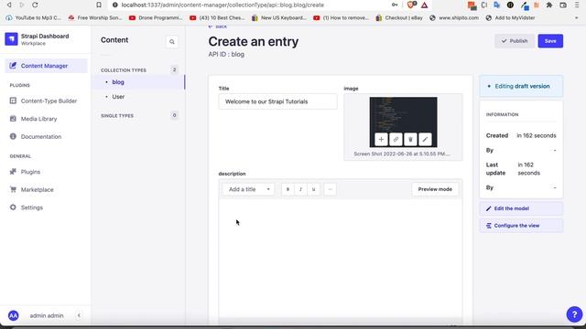
Task: Switch to Preview mode
Action: (x=435, y=189)
